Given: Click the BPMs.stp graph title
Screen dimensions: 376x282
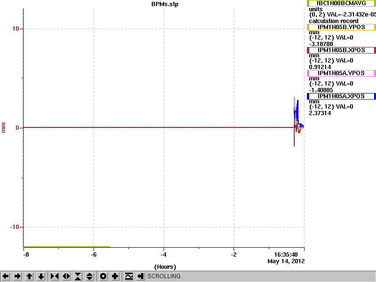Looking at the screenshot, I should [x=165, y=4].
